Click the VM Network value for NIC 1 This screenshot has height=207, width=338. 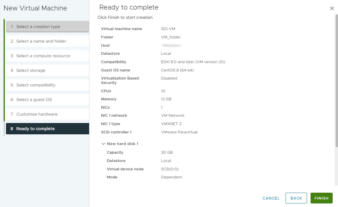pos(173,116)
